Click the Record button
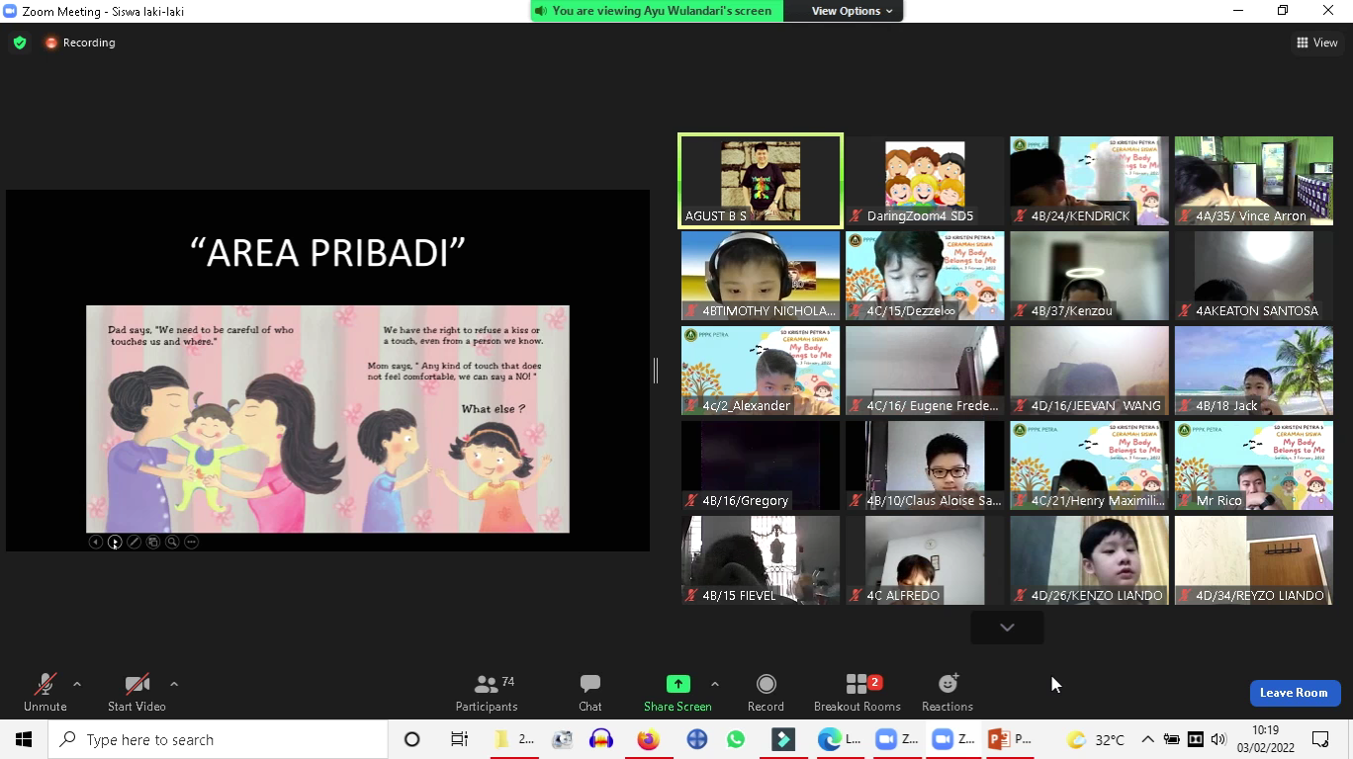This screenshot has width=1353, height=759. [766, 692]
